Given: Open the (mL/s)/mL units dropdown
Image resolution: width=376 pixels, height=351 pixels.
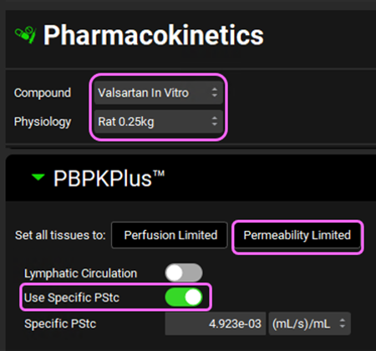Looking at the screenshot, I should (x=309, y=323).
